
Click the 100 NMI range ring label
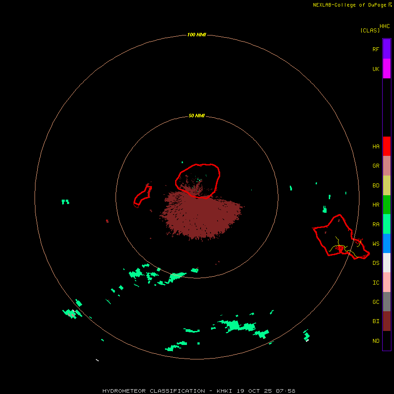pyautogui.click(x=197, y=35)
